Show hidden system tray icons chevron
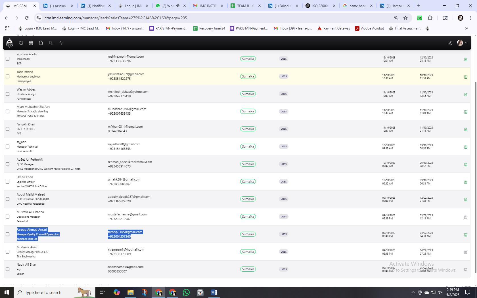 click(x=413, y=292)
